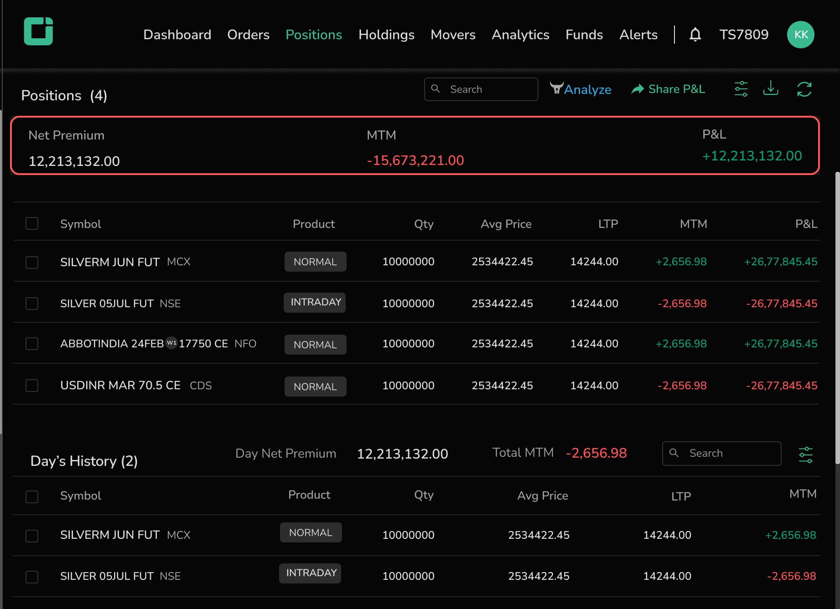Click the page vertical scrollbar
This screenshot has height=609, width=840.
(x=837, y=317)
